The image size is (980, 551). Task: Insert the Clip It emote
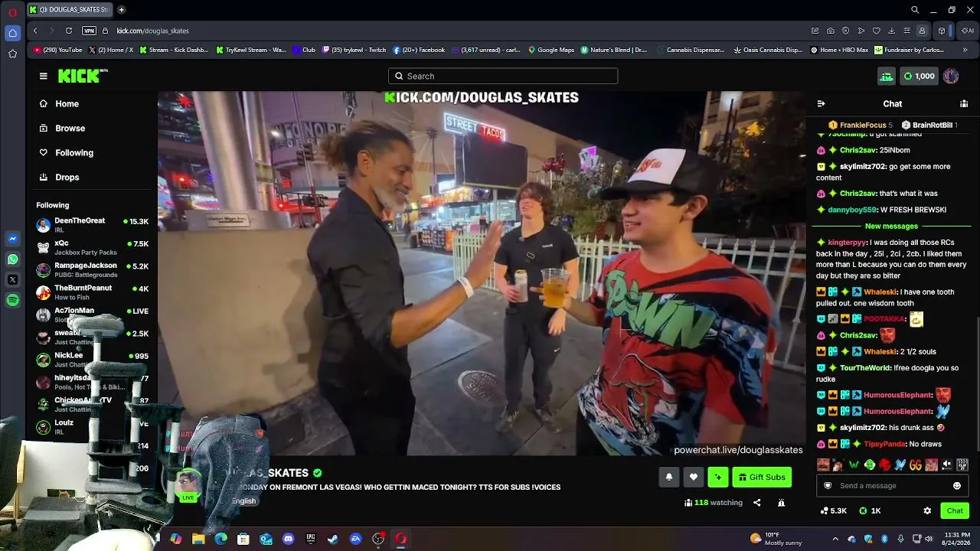pyautogui.click(x=962, y=465)
